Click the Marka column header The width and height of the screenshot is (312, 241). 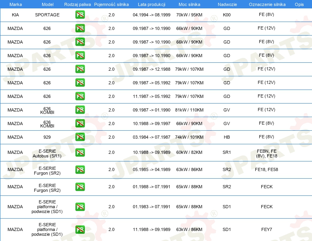[x=16, y=4]
